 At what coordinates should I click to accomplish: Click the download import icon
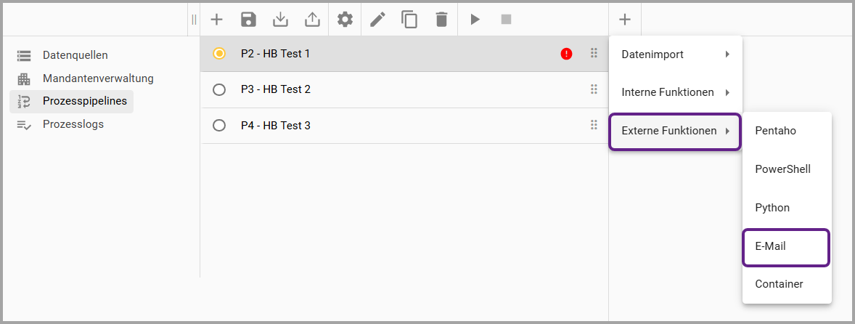[x=280, y=20]
